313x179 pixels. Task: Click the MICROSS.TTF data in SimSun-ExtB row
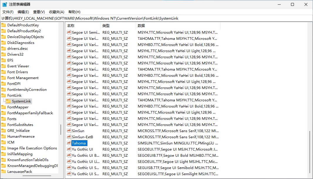(178, 137)
